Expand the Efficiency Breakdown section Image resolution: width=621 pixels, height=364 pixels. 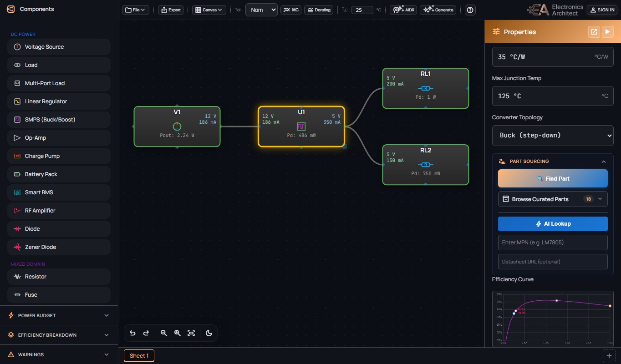59,335
